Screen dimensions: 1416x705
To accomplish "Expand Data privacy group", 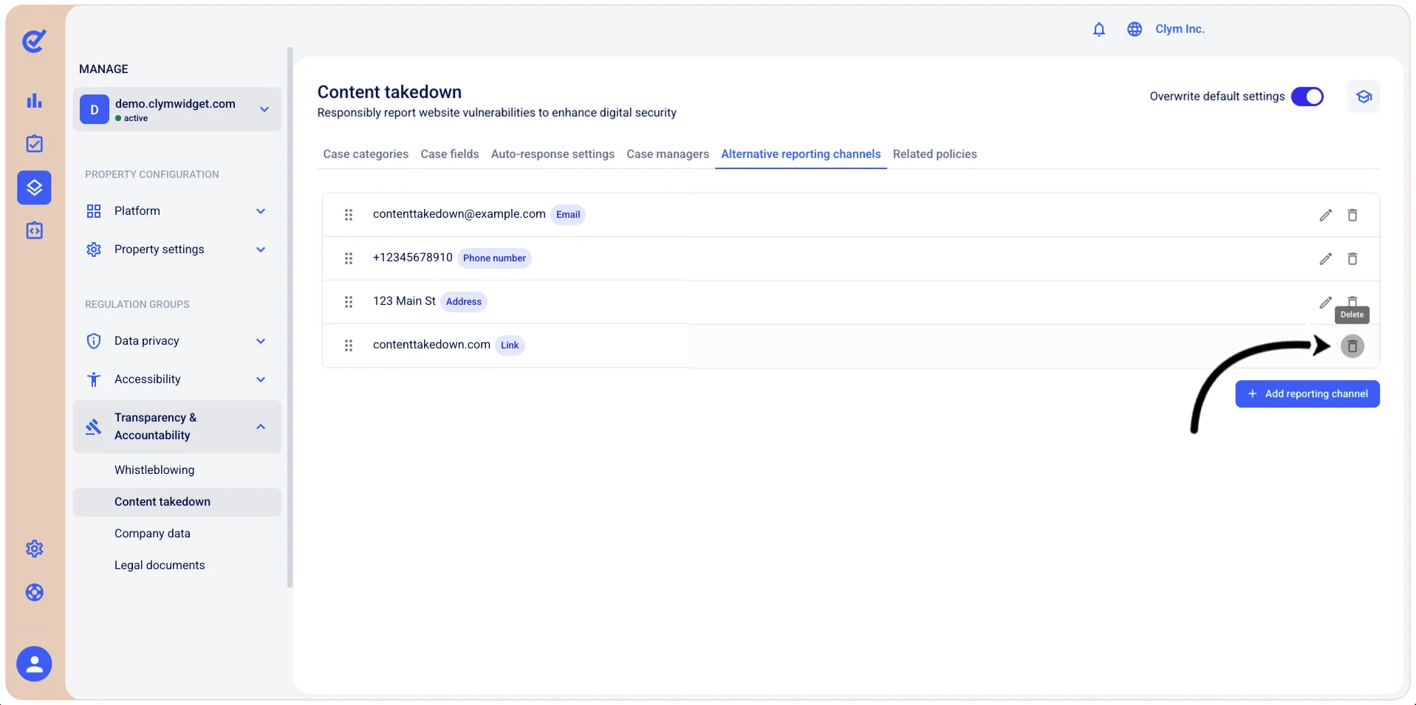I will click(x=177, y=341).
